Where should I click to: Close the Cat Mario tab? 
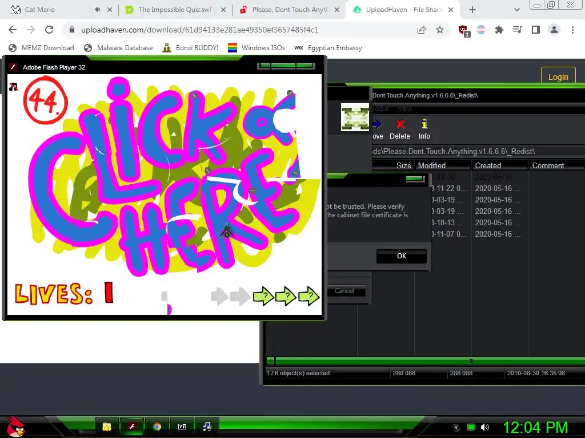point(110,10)
